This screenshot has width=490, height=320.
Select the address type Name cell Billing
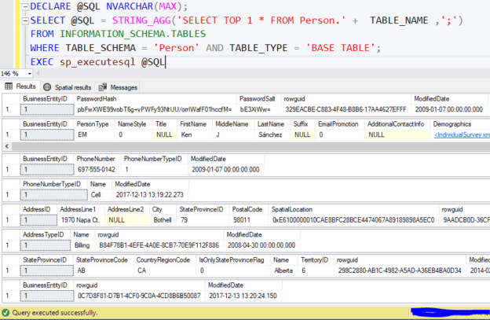[82, 245]
